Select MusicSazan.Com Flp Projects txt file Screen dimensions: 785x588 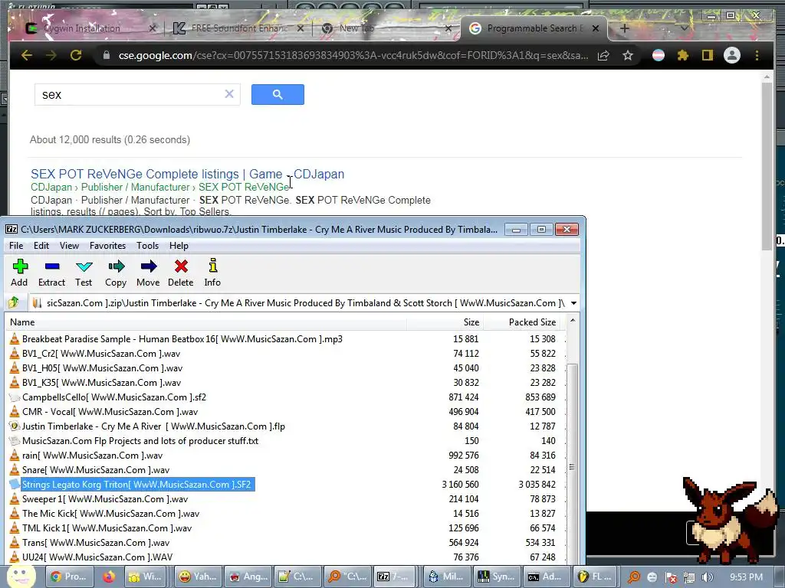(140, 440)
